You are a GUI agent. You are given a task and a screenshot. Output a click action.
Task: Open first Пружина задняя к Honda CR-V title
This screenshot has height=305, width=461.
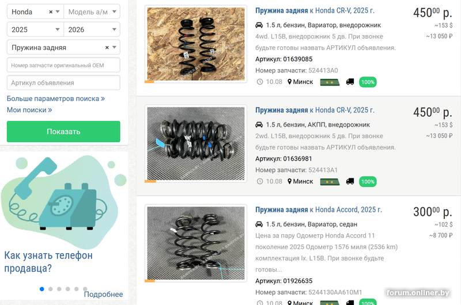pyautogui.click(x=315, y=10)
